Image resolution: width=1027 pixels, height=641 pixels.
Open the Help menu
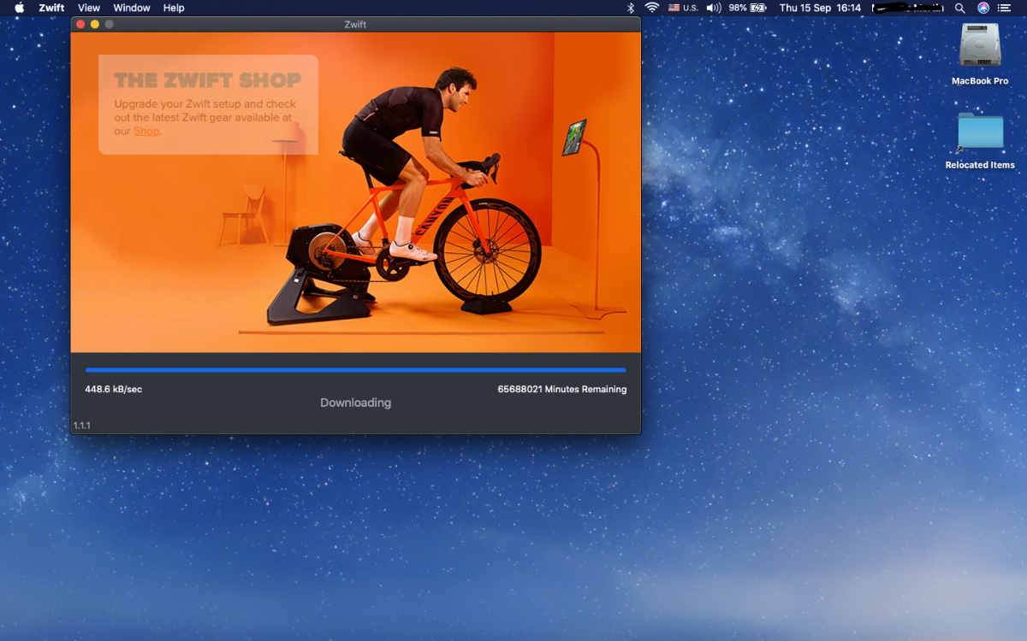174,8
